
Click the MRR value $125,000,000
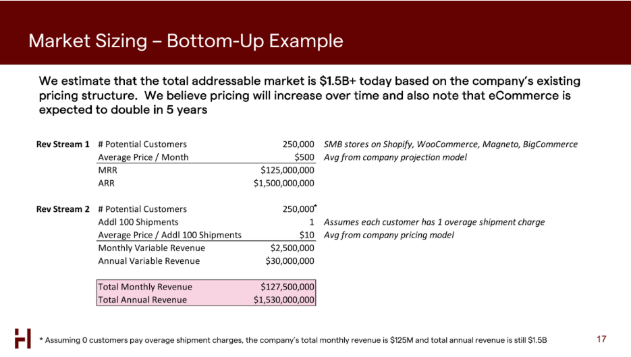[x=287, y=170]
